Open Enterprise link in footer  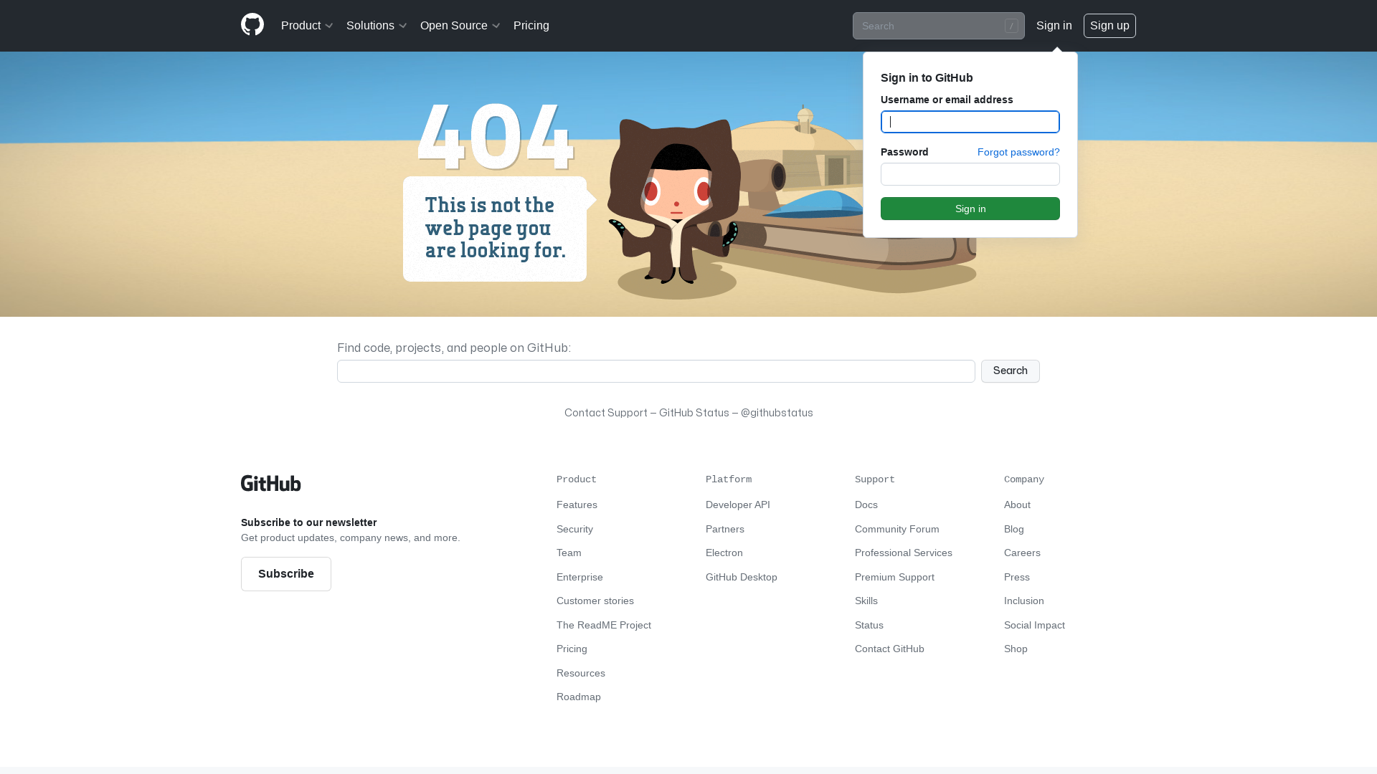click(x=579, y=577)
